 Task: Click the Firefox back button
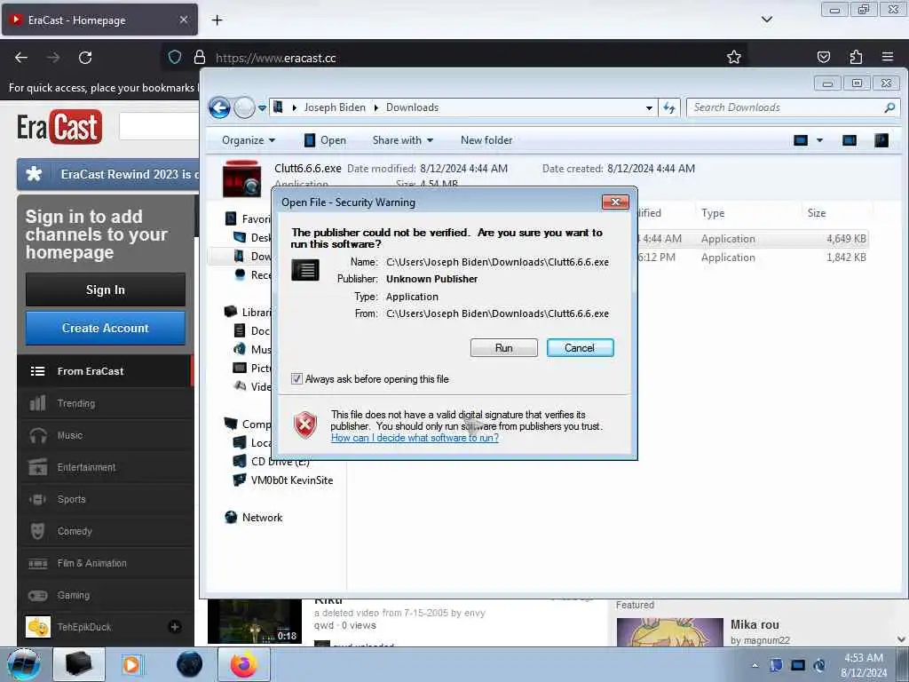pos(21,58)
